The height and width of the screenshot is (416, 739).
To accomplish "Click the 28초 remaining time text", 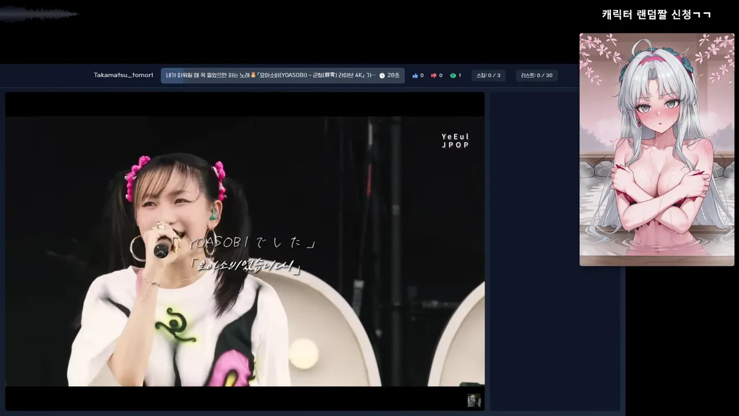I will click(x=393, y=76).
